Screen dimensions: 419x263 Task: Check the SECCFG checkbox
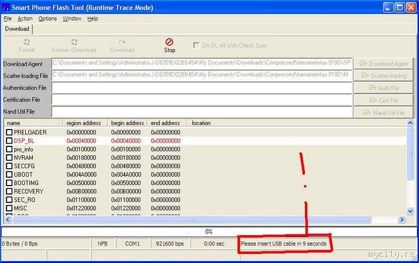click(10, 166)
